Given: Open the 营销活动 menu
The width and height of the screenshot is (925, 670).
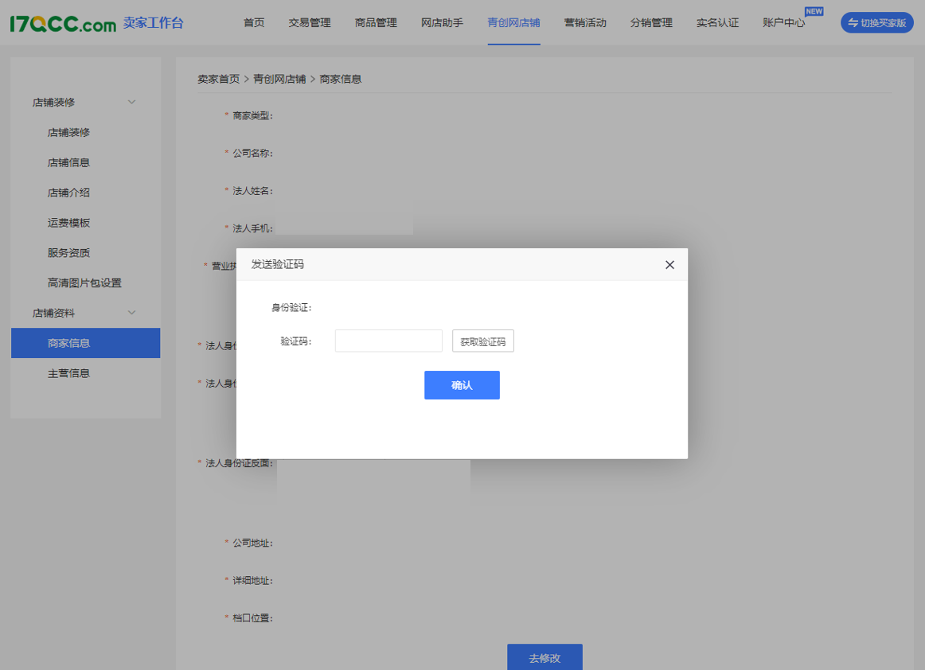Looking at the screenshot, I should 585,23.
